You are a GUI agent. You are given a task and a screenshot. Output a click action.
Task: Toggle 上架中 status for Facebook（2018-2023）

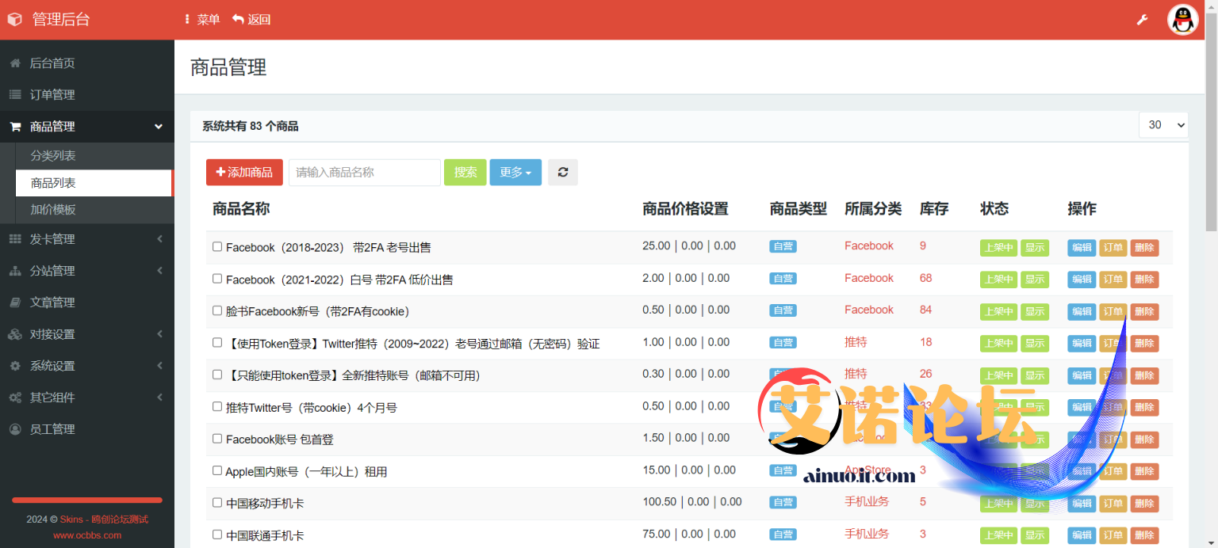pos(998,247)
